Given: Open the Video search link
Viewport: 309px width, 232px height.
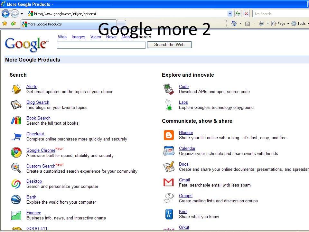Looking at the screenshot, I should pyautogui.click(x=96, y=37).
